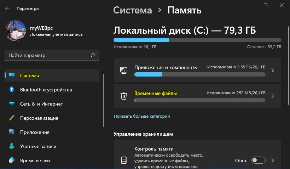The image size is (290, 169).
Task: Open 'Bluetooth и устройства' section
Action: [x=52, y=90]
